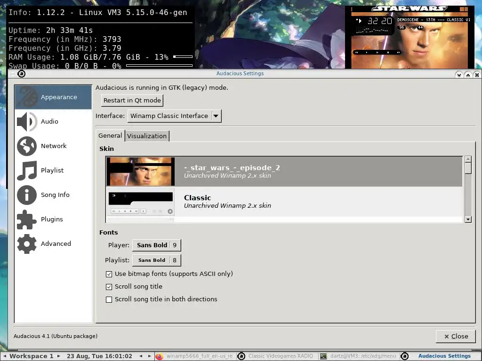The image size is (482, 361).
Task: Switch to previous workspace using left arrow
Action: [5, 356]
